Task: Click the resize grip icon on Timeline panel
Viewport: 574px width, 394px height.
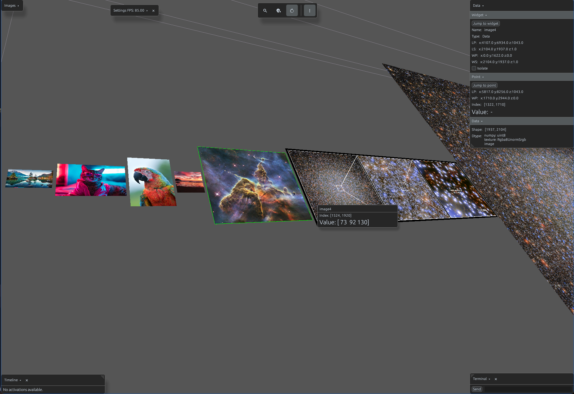Action: pyautogui.click(x=103, y=377)
